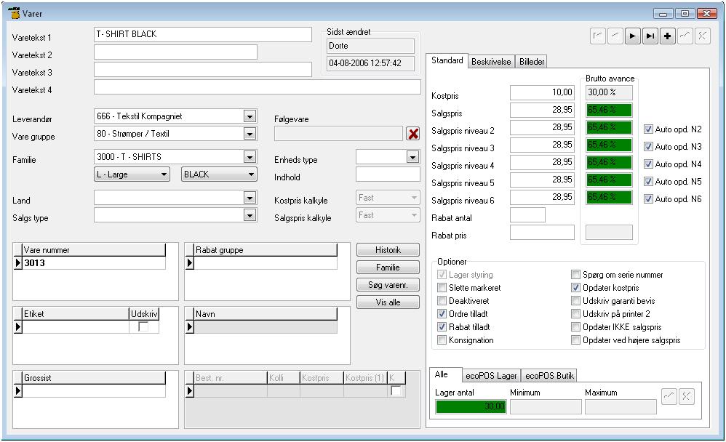Click the green Lager antal field
The image size is (726, 442).
point(471,406)
